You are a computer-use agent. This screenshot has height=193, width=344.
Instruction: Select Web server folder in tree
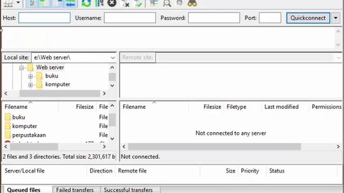(50, 68)
